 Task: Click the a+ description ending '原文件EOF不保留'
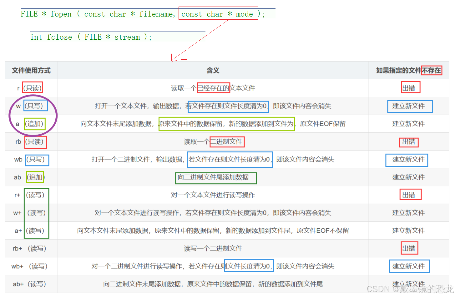(x=213, y=231)
